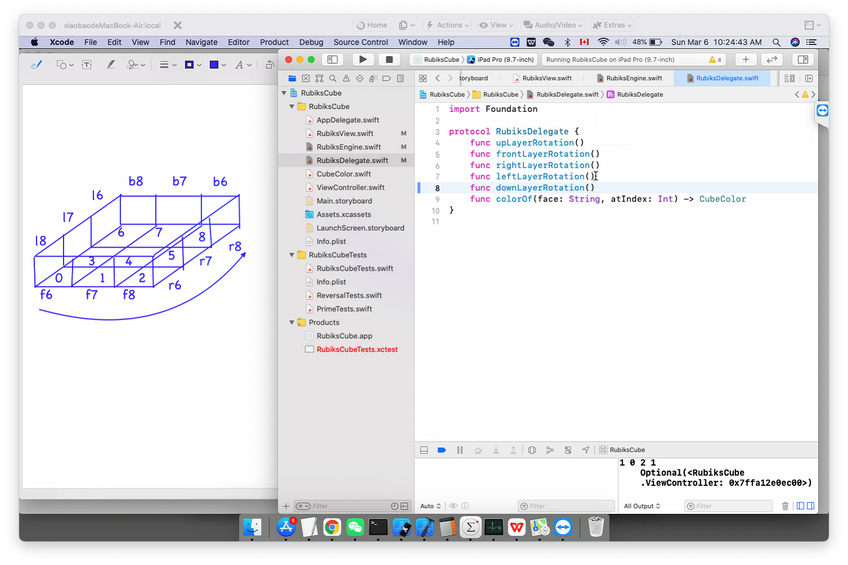Open the Source Control menu
This screenshot has width=848, height=565.
360,42
